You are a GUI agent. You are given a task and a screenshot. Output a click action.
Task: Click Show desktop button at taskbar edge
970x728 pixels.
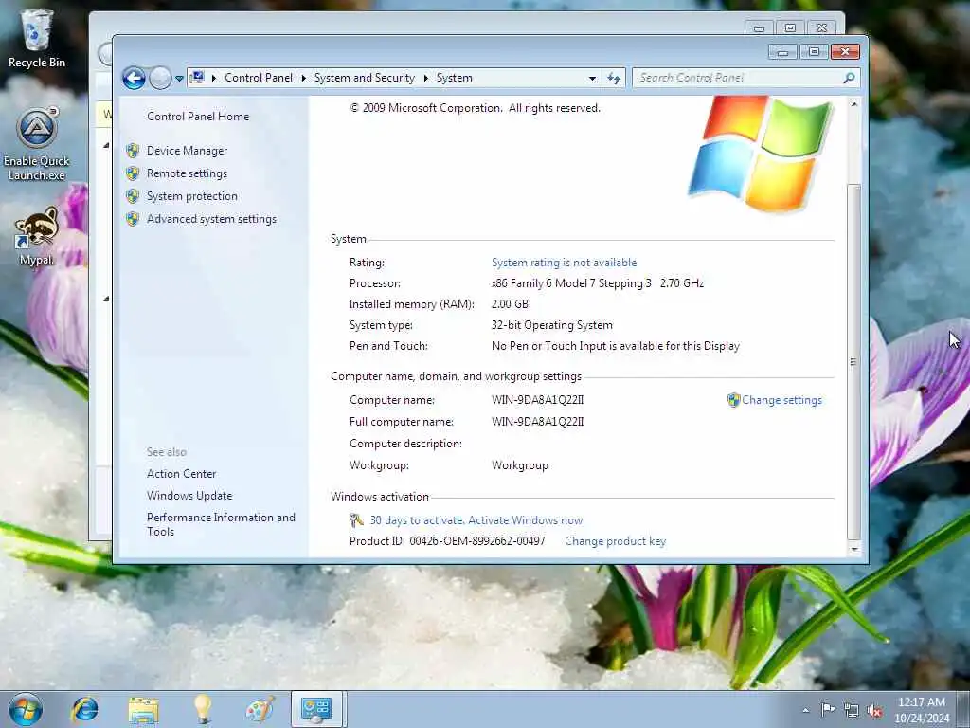[x=963, y=709]
